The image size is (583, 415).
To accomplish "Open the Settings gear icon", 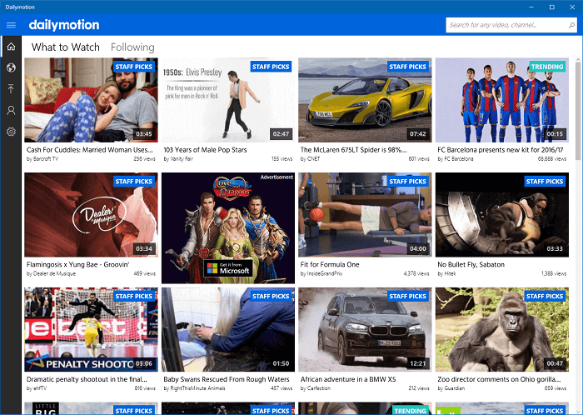I will [11, 132].
